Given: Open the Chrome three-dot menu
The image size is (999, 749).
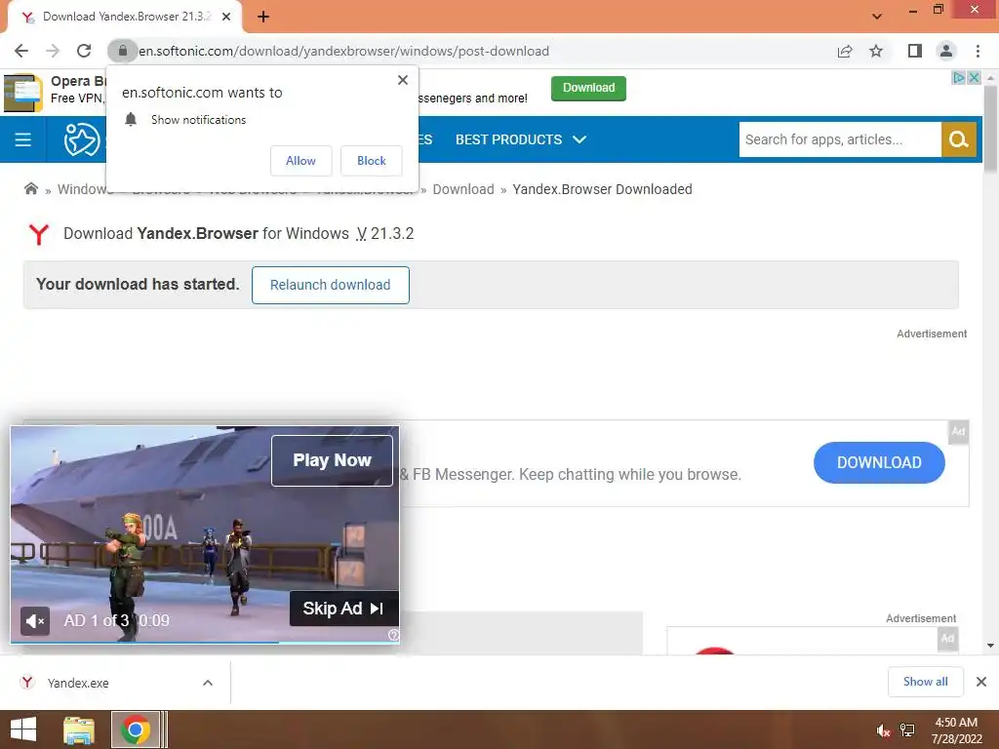Looking at the screenshot, I should 978,51.
